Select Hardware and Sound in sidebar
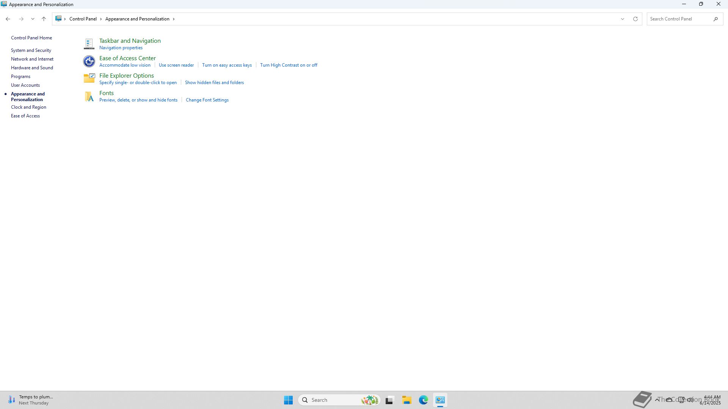Image resolution: width=728 pixels, height=409 pixels. [32, 68]
